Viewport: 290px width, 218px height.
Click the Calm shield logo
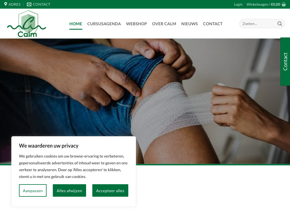click(27, 24)
